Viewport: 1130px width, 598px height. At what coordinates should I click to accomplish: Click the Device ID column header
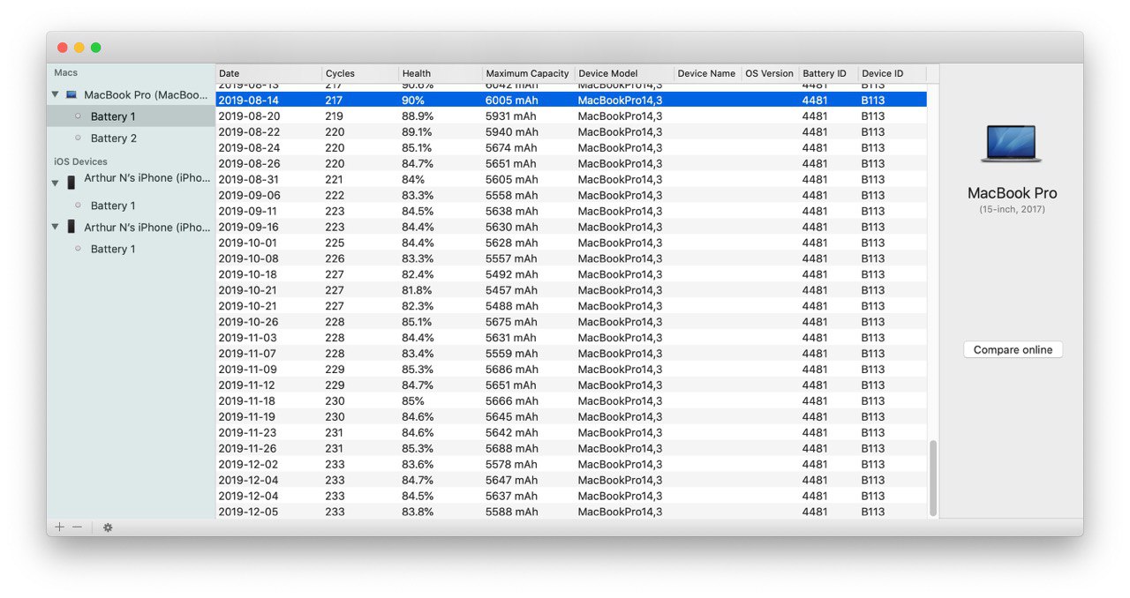(892, 73)
